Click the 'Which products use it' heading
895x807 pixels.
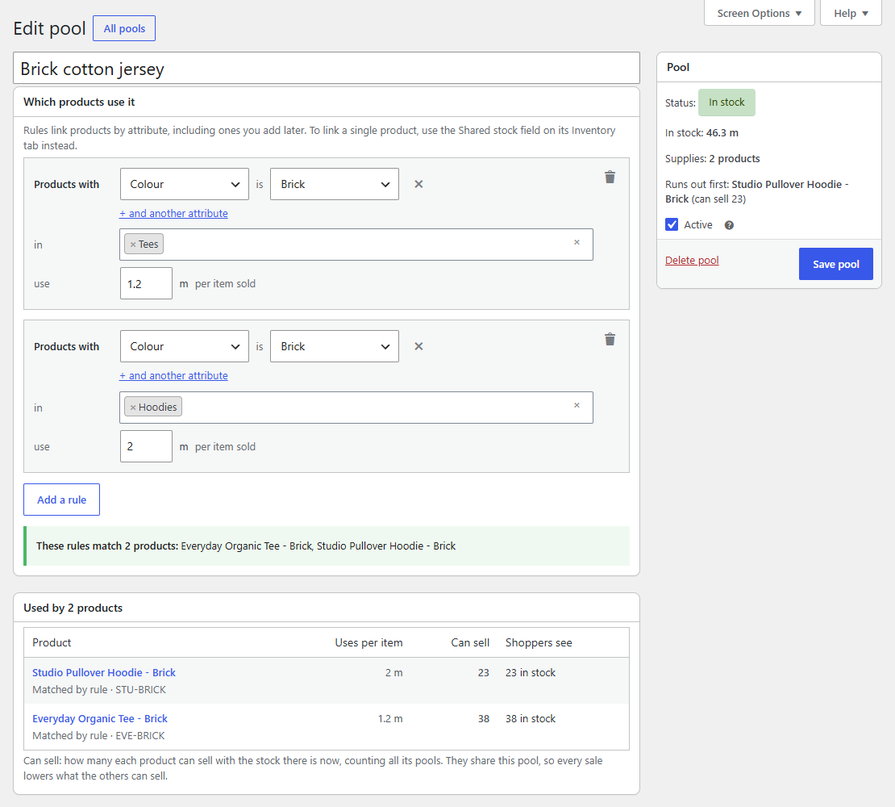pos(79,102)
